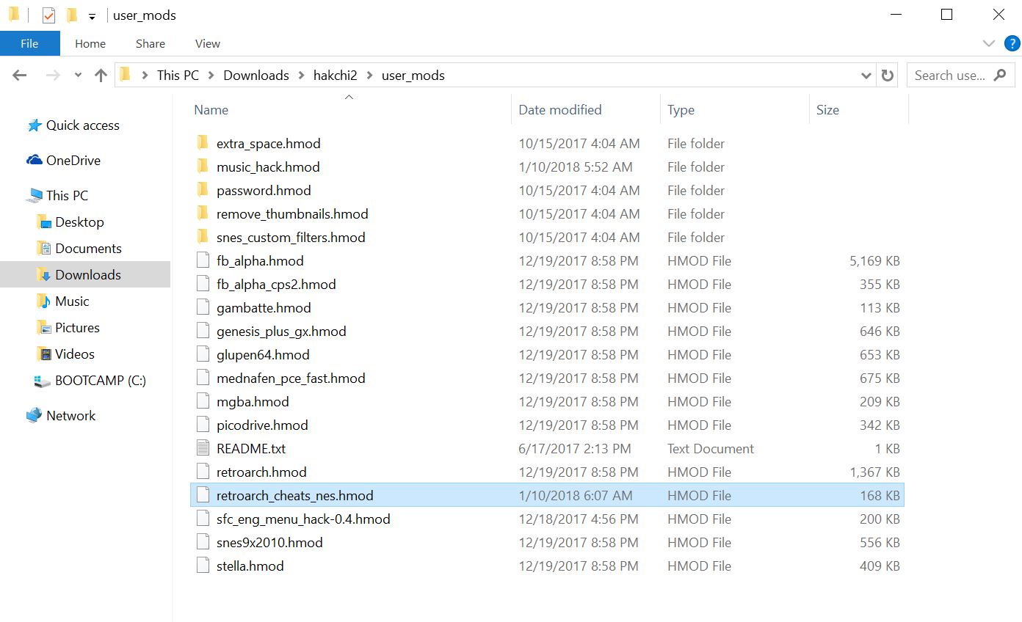Image resolution: width=1022 pixels, height=622 pixels.
Task: Click 'user_mods' in the address bar
Action: [413, 75]
